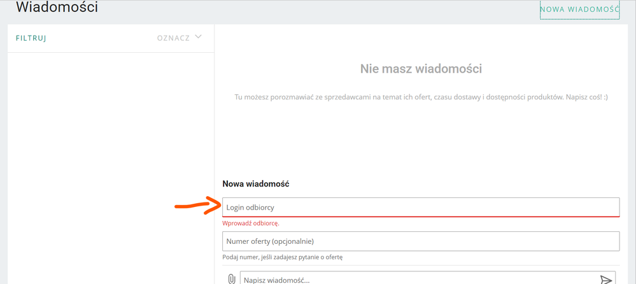Click the orange arrow annotation
Image resolution: width=636 pixels, height=284 pixels.
pyautogui.click(x=197, y=205)
